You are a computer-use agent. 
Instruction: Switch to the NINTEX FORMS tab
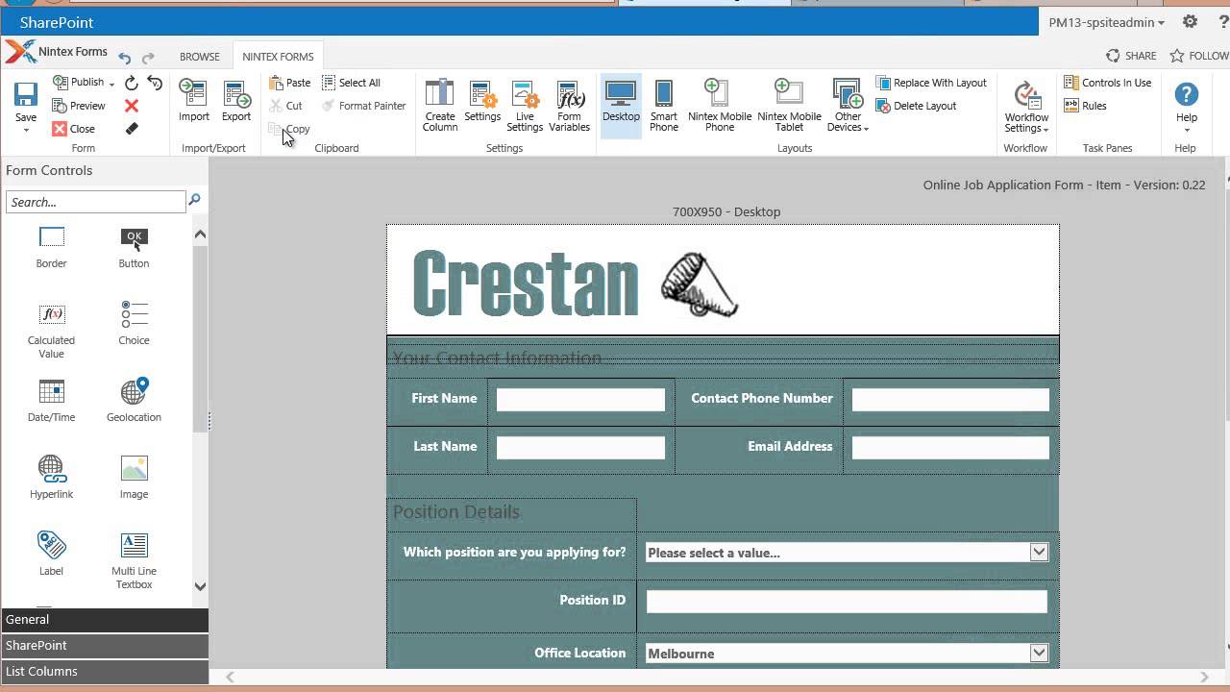point(278,57)
